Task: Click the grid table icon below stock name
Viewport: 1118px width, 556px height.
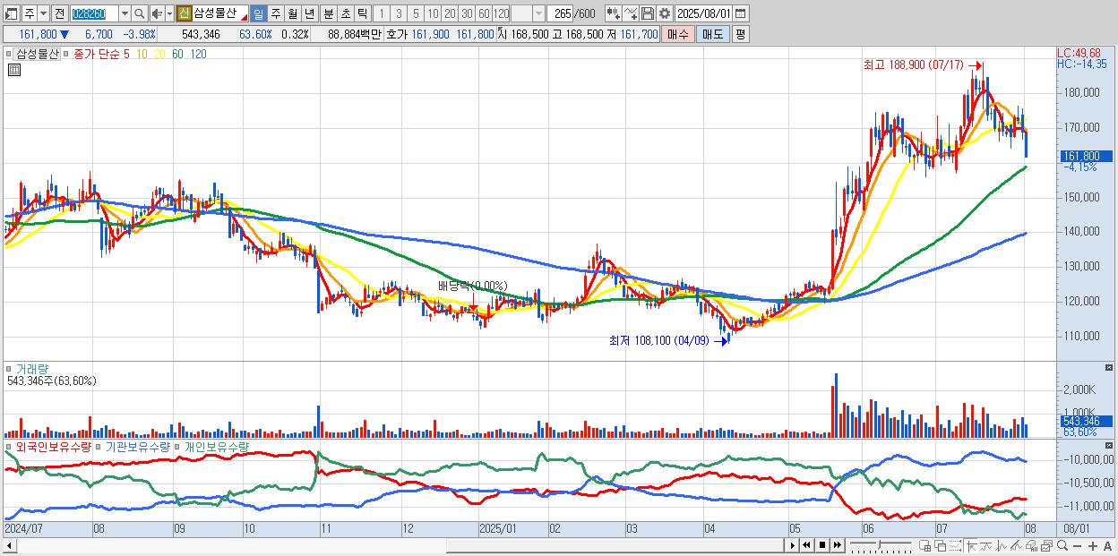Action: pos(13,69)
